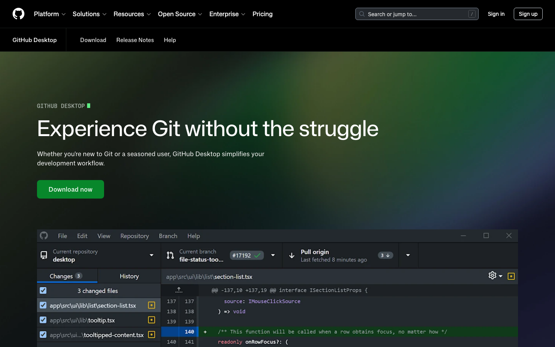Open the File menu

tap(62, 236)
